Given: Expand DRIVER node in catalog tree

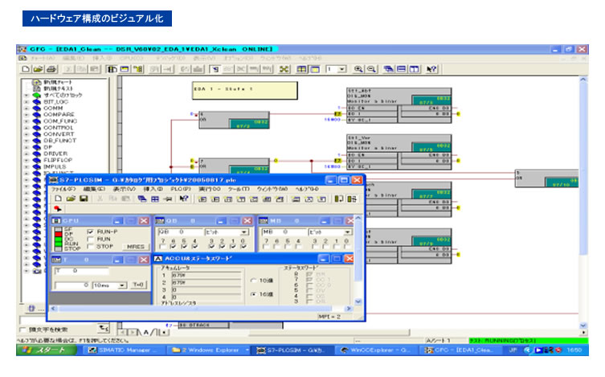Looking at the screenshot, I should (x=27, y=154).
